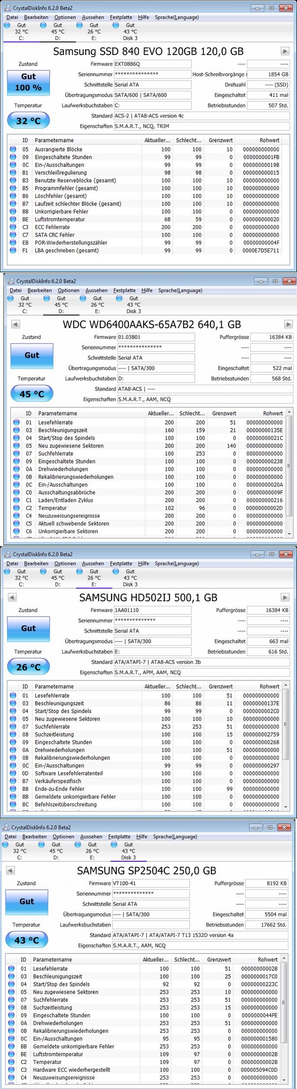Screen dimensions: 297x1089
Task: Click status circle of Aktuell schwebende Sektoren row
Action: (x=16, y=523)
